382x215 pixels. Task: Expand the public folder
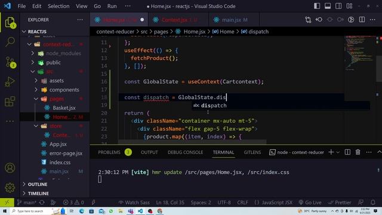[x=55, y=62]
